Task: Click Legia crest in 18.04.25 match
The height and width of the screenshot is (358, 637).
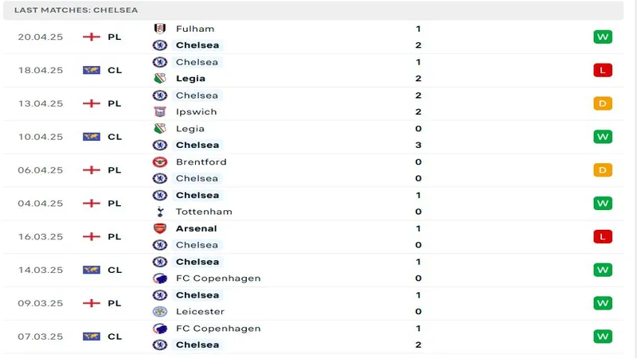Action: click(x=160, y=78)
